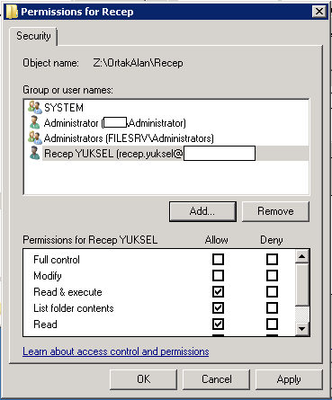Click the Administrator user icon
The width and height of the screenshot is (332, 400).
point(35,122)
